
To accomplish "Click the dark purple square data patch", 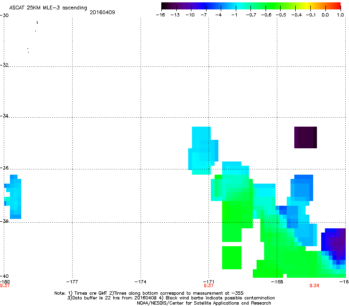I will coord(306,137).
